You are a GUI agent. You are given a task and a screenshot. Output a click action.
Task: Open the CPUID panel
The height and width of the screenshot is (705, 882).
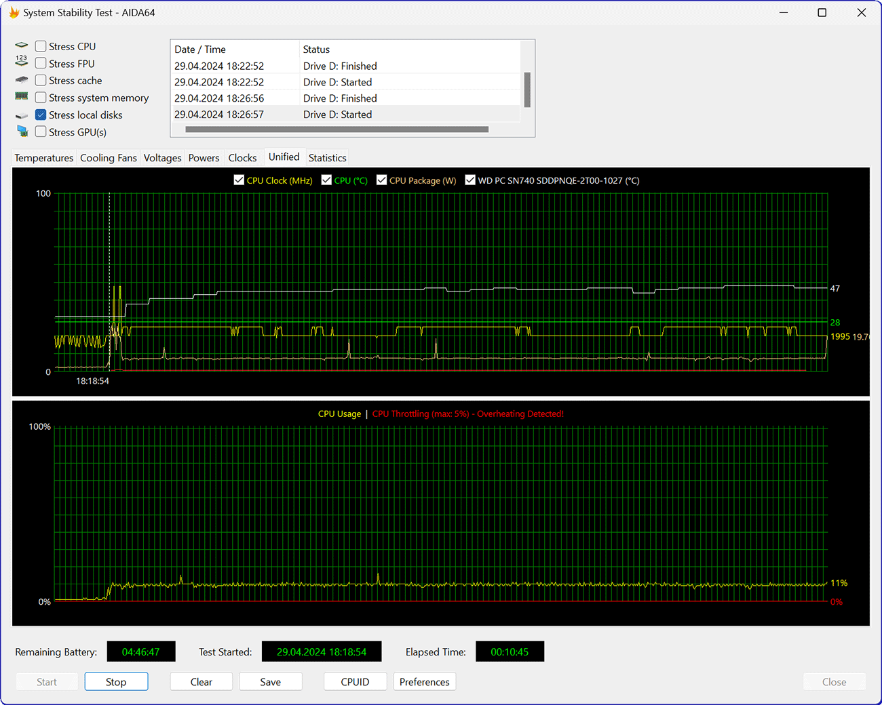356,681
